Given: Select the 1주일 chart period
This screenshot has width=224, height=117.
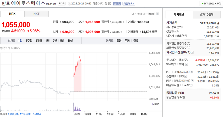Looking at the screenshot, I should [x=29, y=40].
